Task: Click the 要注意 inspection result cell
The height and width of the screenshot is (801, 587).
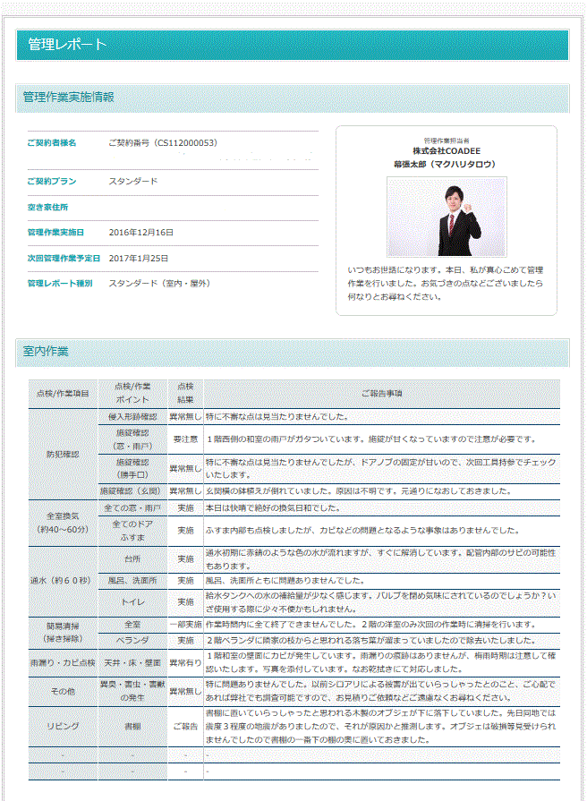Action: pyautogui.click(x=185, y=439)
